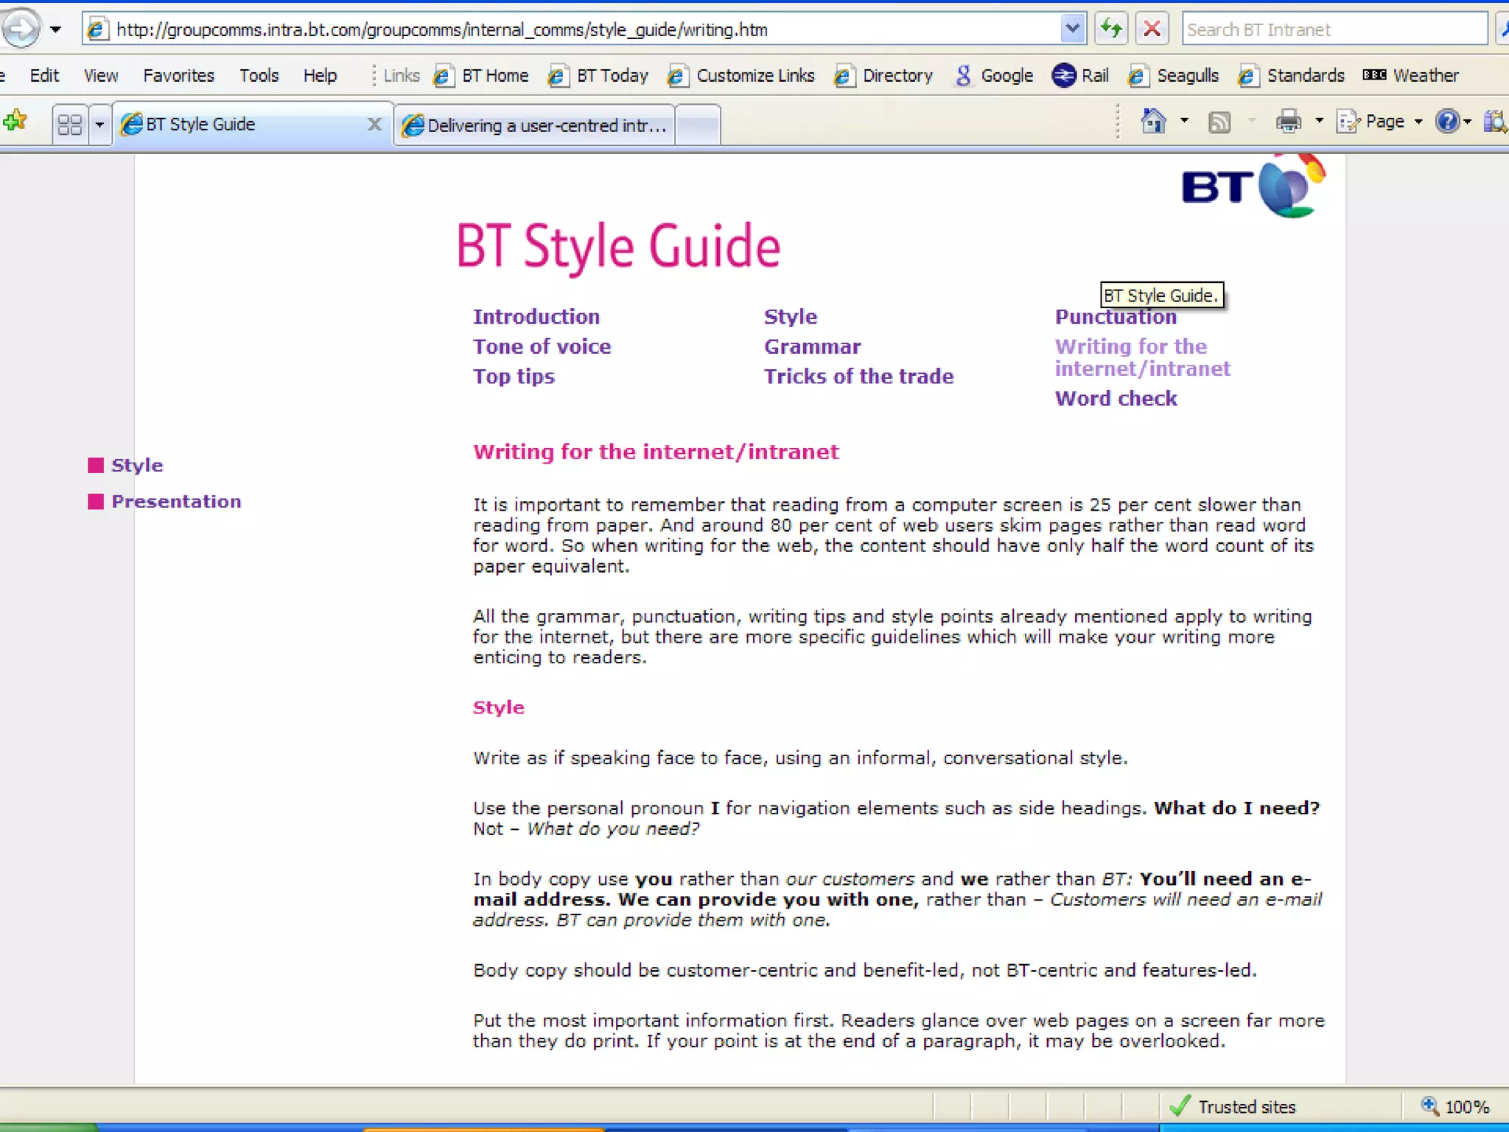The width and height of the screenshot is (1509, 1132).
Task: Follow the Tone of voice link
Action: [x=542, y=346]
